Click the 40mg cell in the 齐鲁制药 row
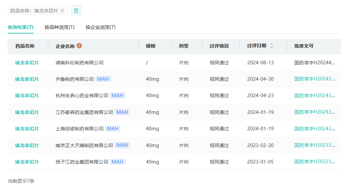Screen dimensions: 341x189 pyautogui.click(x=152, y=79)
